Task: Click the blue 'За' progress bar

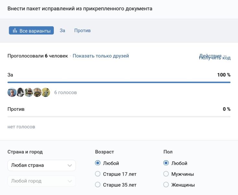Action: pos(119,82)
